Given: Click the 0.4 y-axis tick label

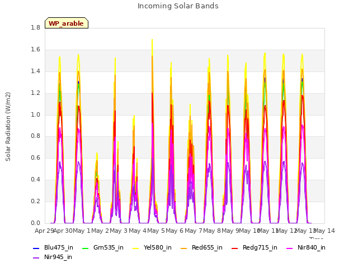Looking at the screenshot, I should (x=35, y=179).
